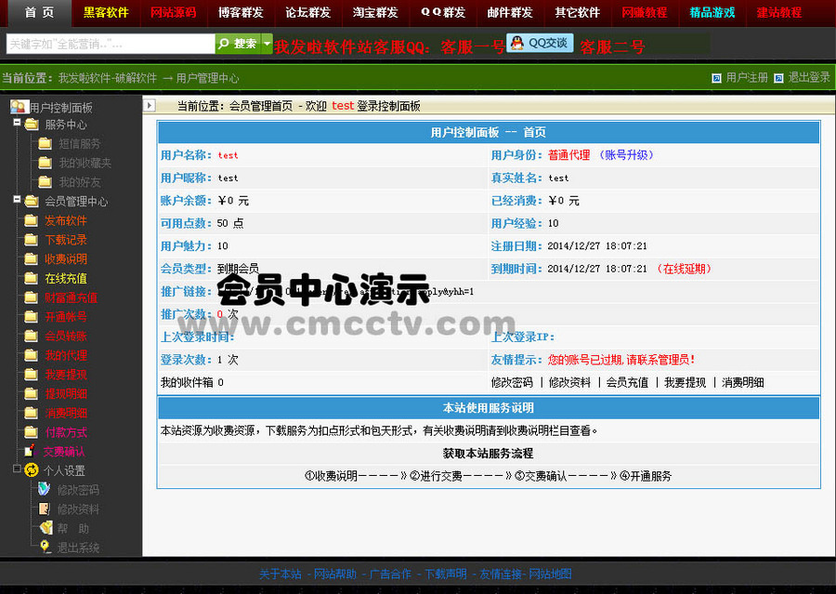Click the 服务中心 folder icon

[32, 125]
